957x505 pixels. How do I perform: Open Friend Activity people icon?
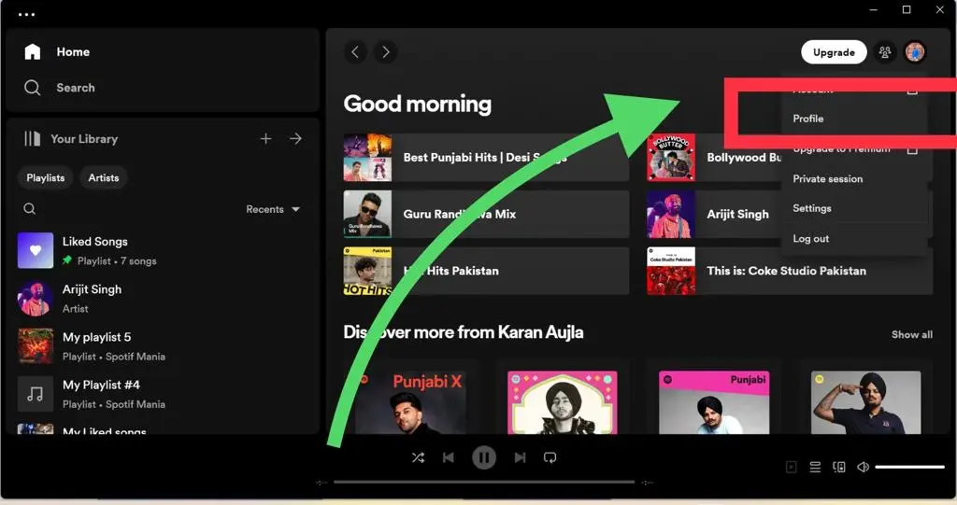[884, 52]
